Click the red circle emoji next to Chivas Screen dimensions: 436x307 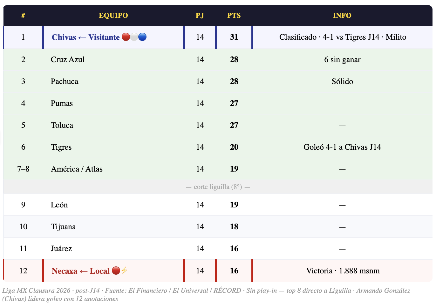point(126,37)
